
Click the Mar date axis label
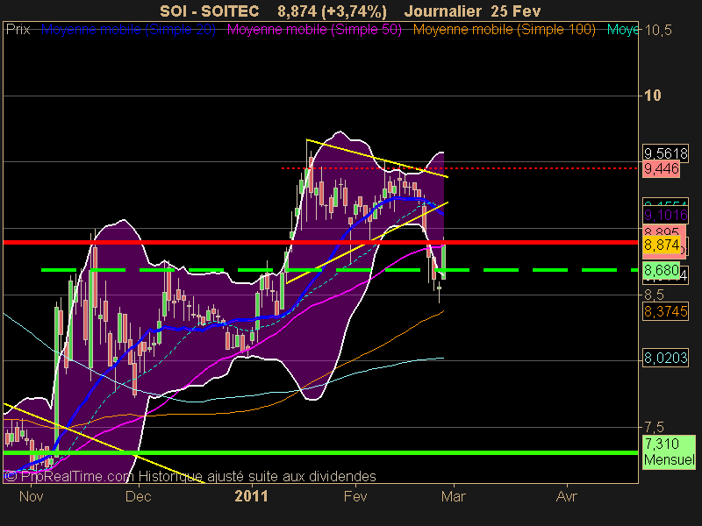[x=454, y=496]
